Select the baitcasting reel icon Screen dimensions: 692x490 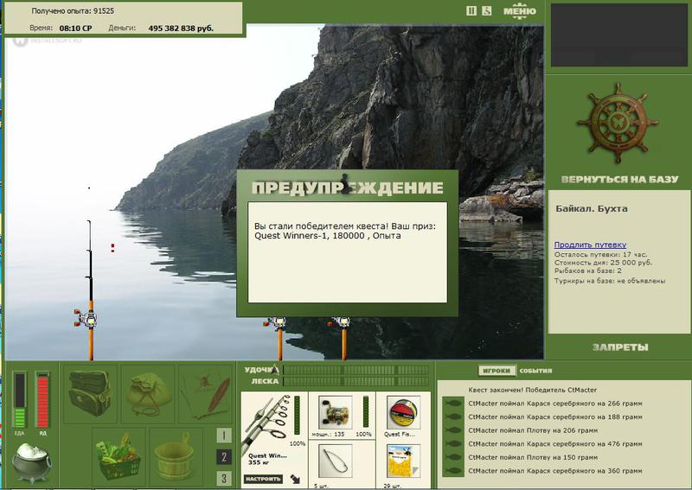pos(335,413)
